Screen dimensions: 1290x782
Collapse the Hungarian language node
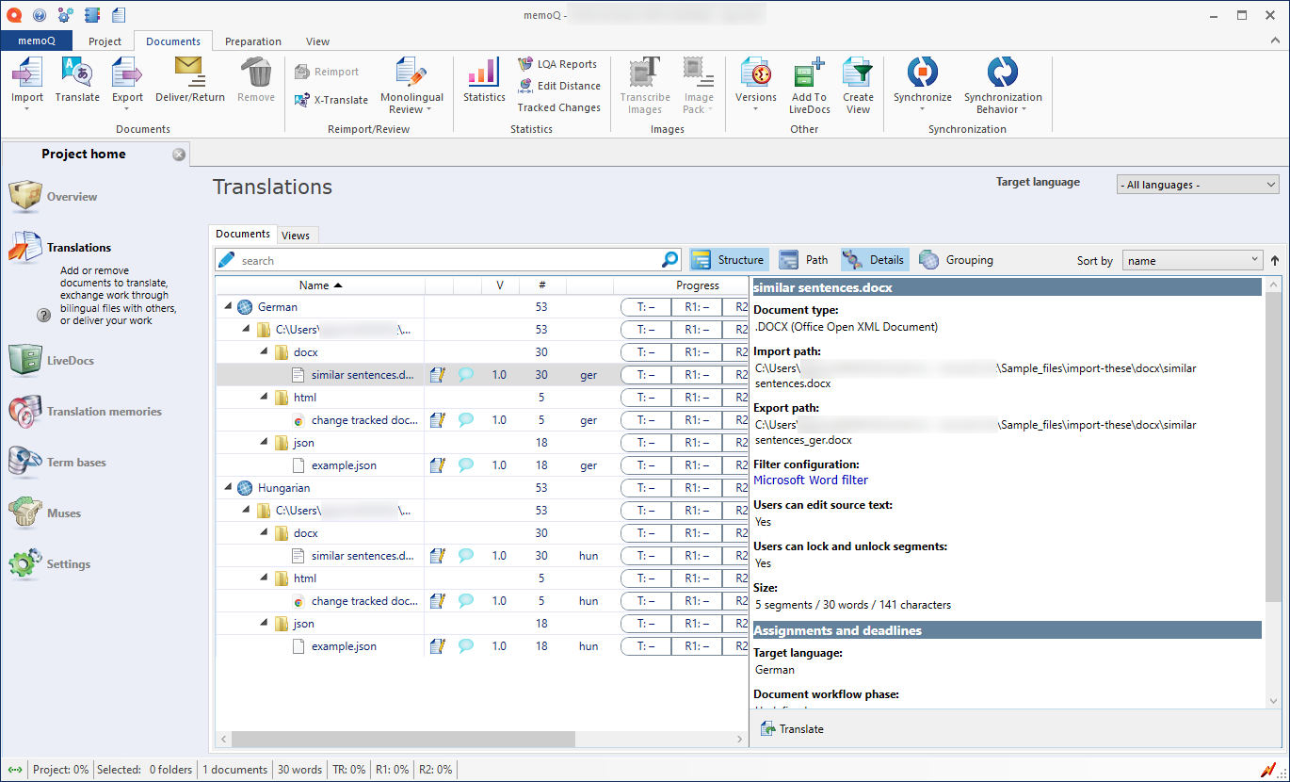228,488
